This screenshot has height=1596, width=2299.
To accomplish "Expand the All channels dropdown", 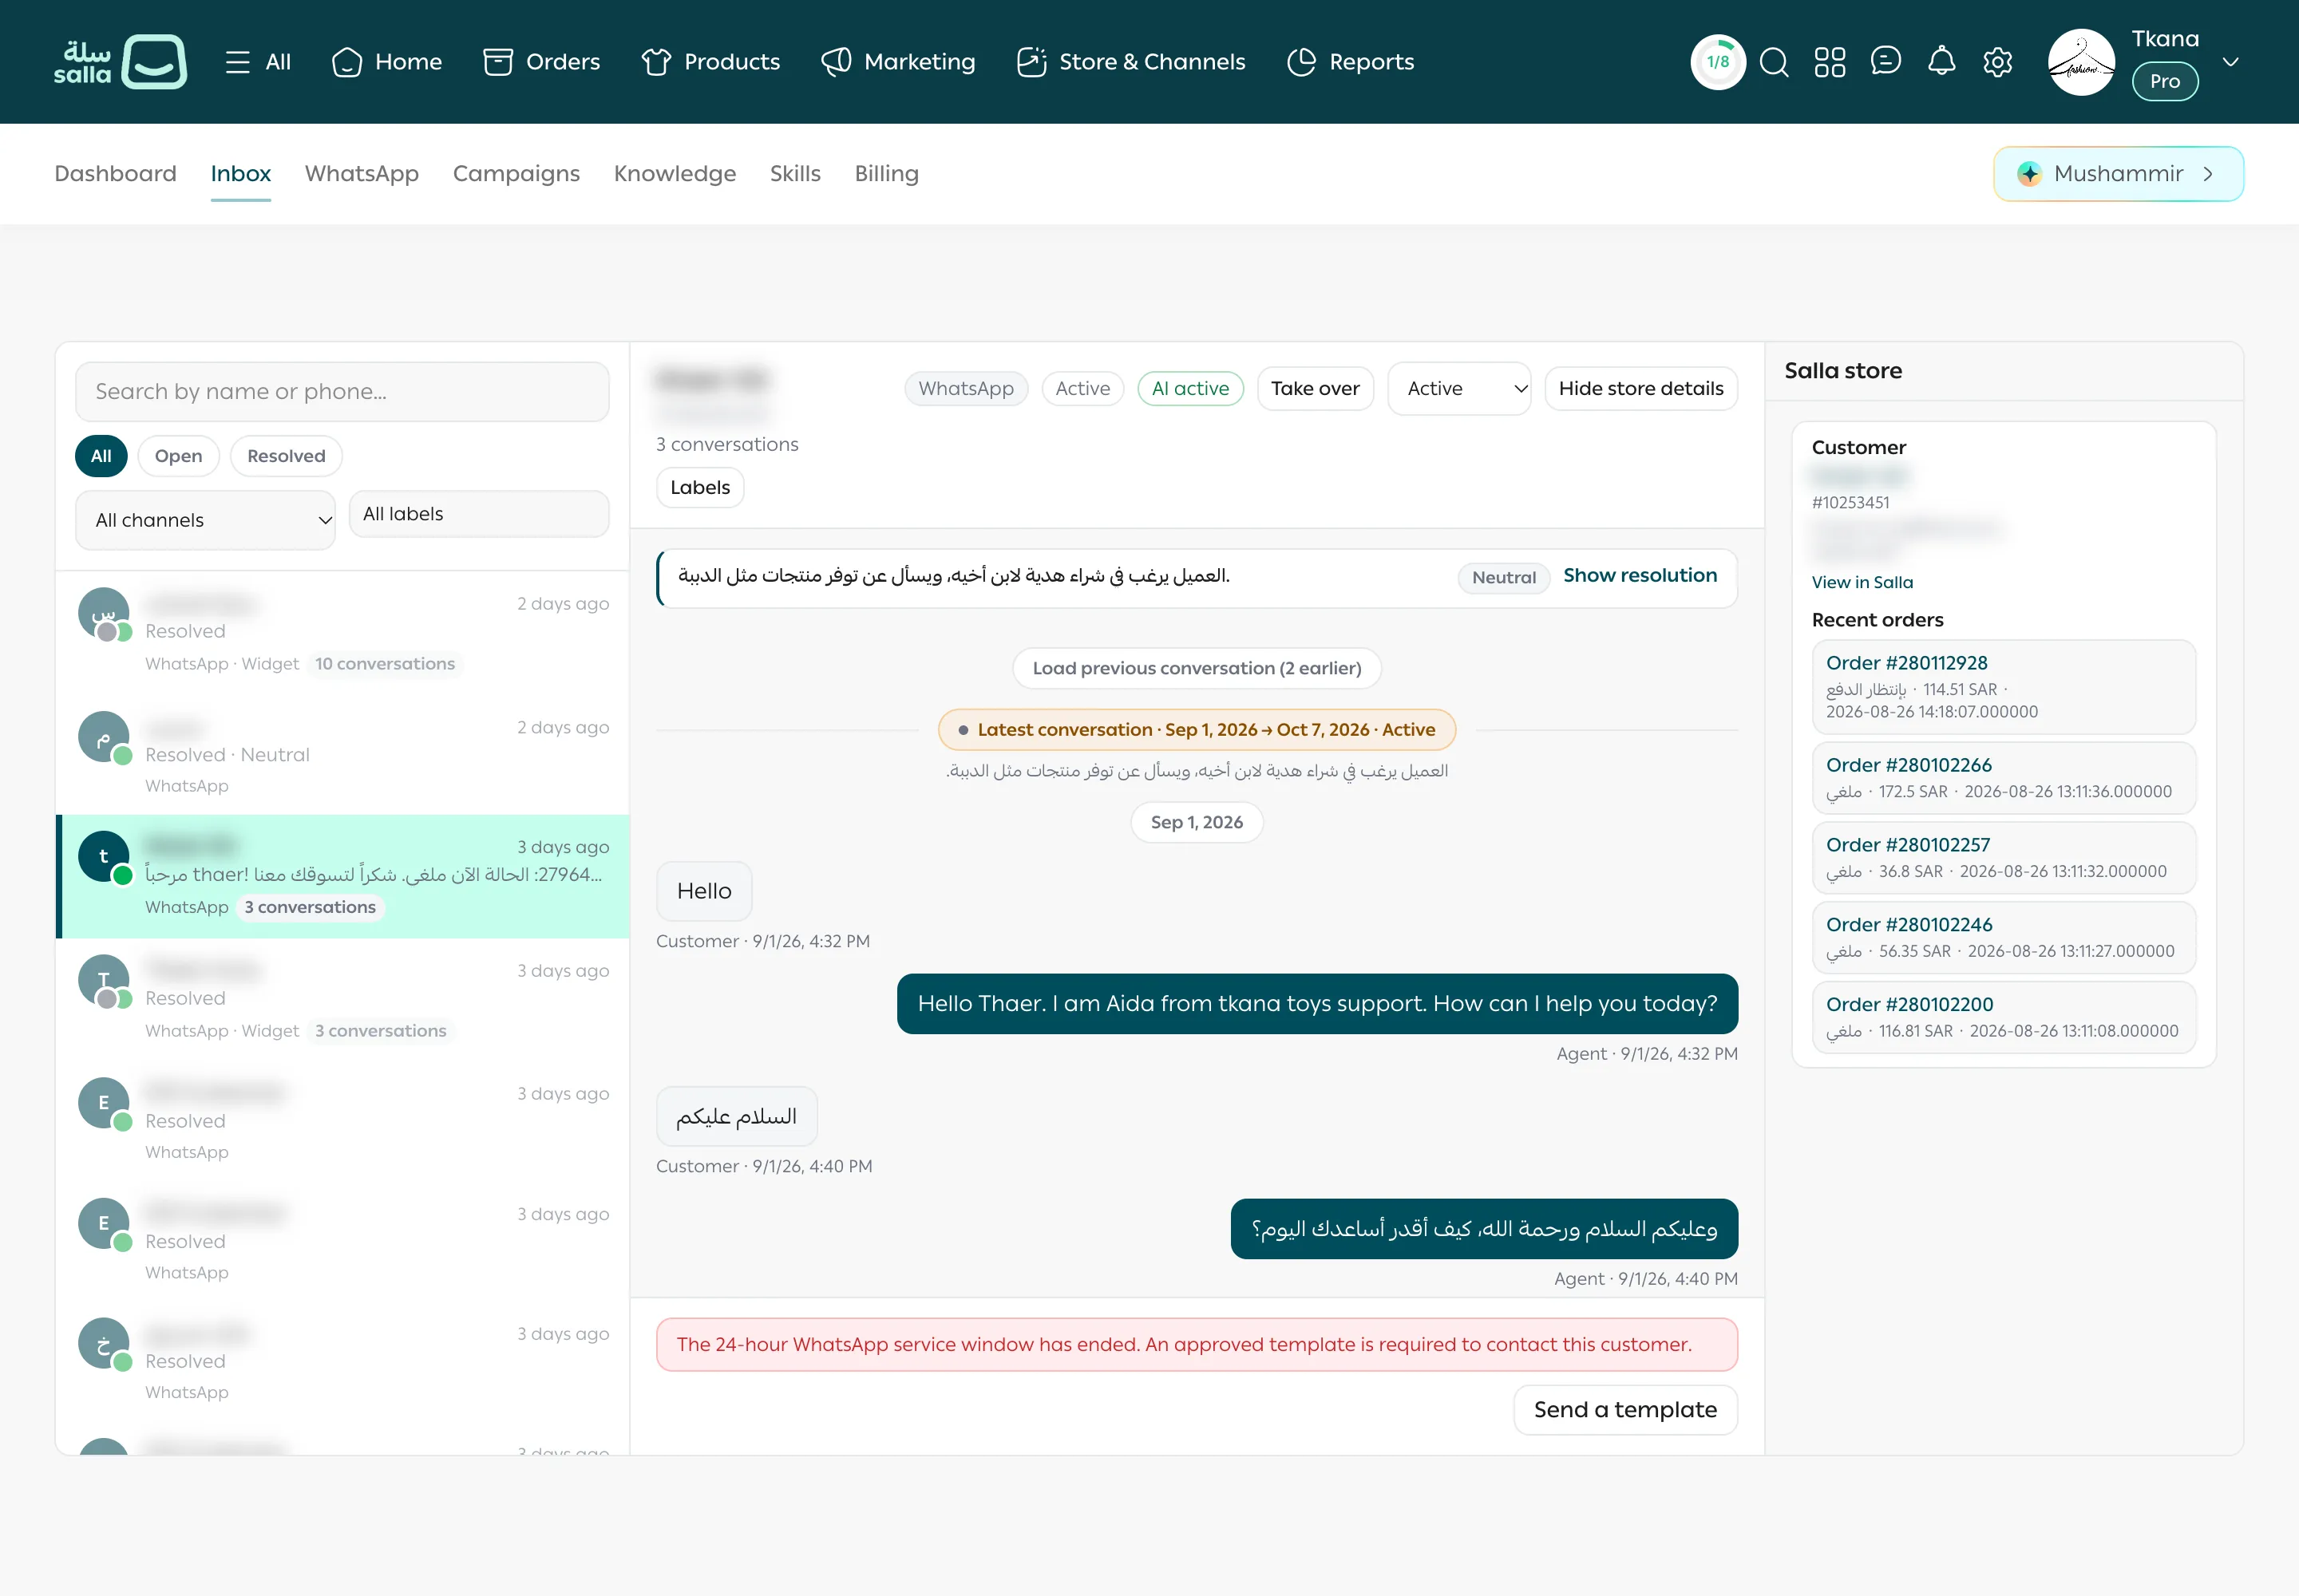I will click(x=205, y=520).
